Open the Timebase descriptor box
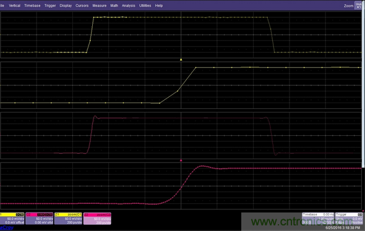 point(318,219)
